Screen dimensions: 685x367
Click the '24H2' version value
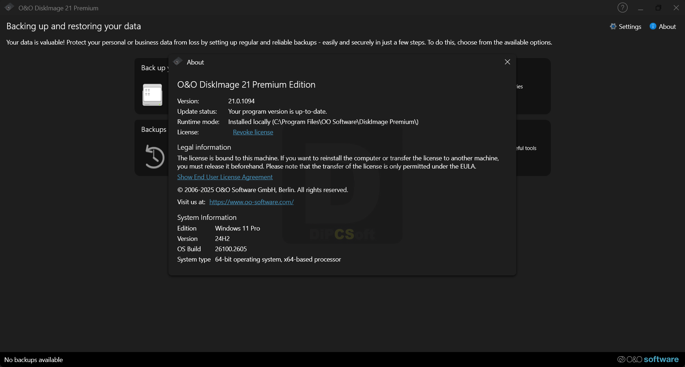click(x=222, y=239)
